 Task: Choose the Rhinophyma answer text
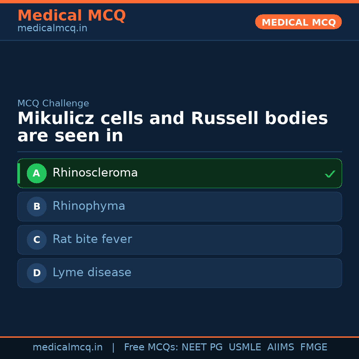(x=89, y=206)
